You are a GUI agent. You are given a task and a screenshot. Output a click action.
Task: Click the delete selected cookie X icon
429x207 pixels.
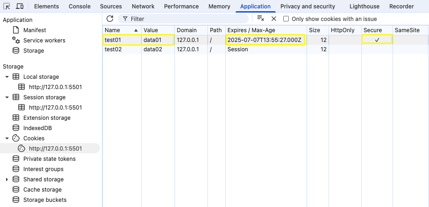(274, 19)
